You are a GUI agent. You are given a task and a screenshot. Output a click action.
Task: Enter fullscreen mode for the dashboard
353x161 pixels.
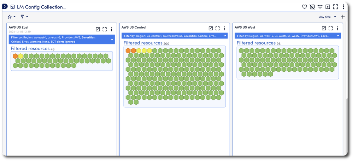(335, 7)
